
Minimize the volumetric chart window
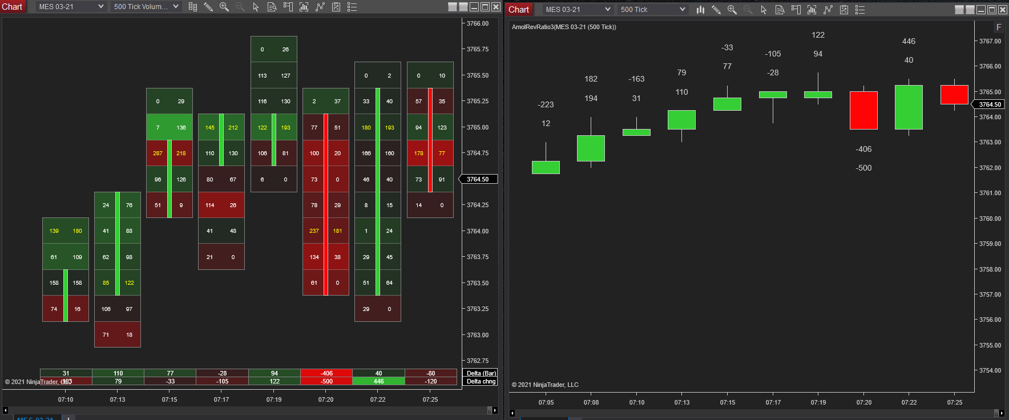[474, 7]
